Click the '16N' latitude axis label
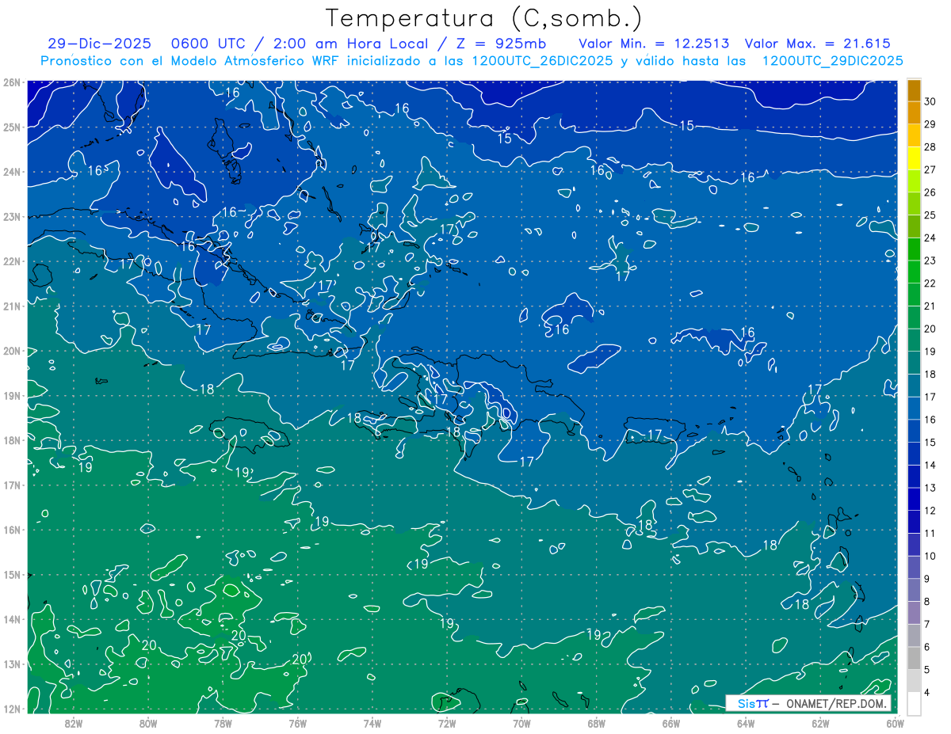 (x=12, y=530)
